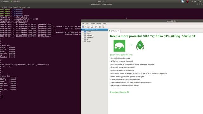Viewport: 203px width, 114px height.
Task: Open the terminal View menu
Action: pyautogui.click(x=10, y=7)
